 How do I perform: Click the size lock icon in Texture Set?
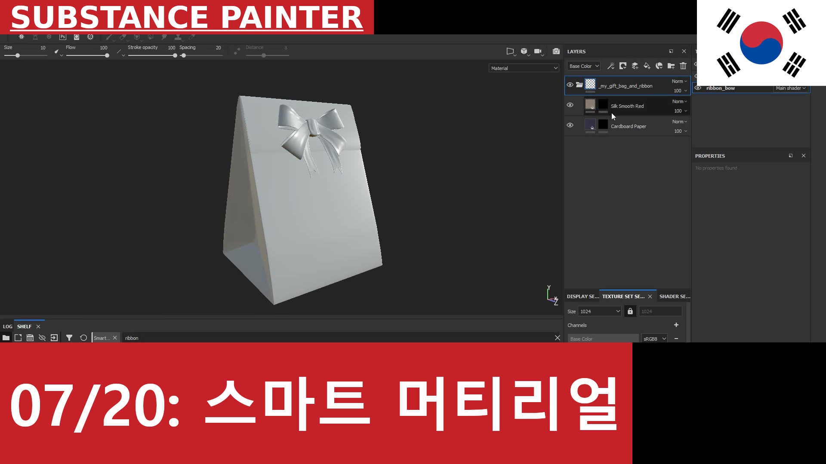coord(630,311)
